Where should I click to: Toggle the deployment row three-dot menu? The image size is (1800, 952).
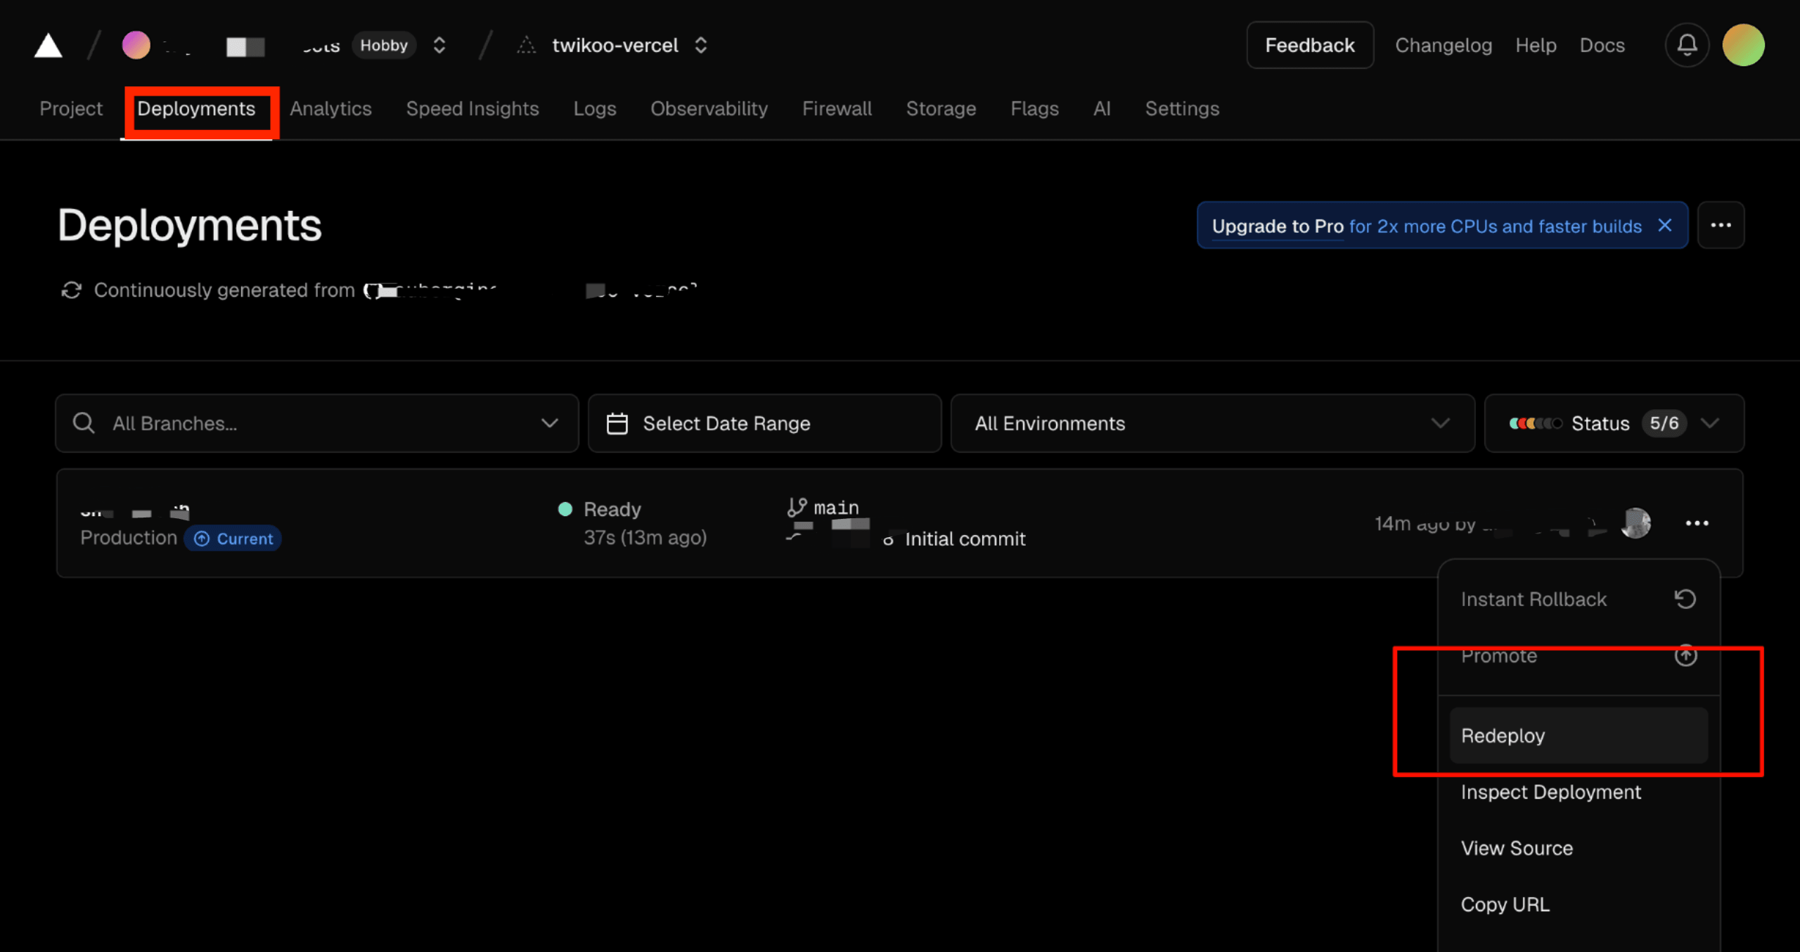coord(1697,523)
